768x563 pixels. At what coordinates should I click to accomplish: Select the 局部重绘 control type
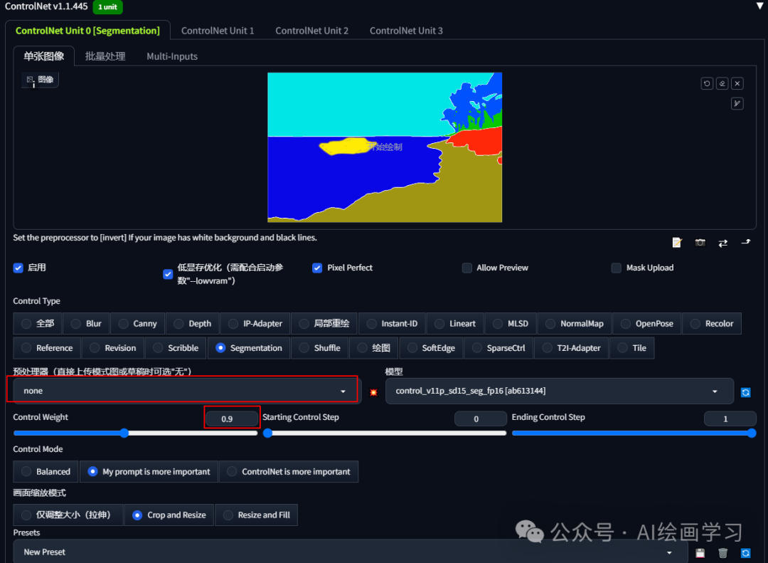tap(324, 324)
